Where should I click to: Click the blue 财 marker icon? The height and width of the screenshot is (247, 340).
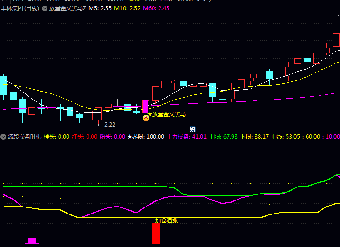coord(192,129)
